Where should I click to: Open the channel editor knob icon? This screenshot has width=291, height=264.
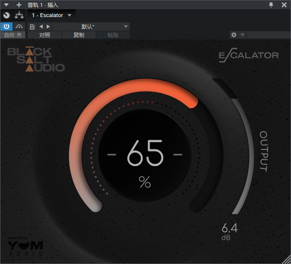tap(6, 15)
